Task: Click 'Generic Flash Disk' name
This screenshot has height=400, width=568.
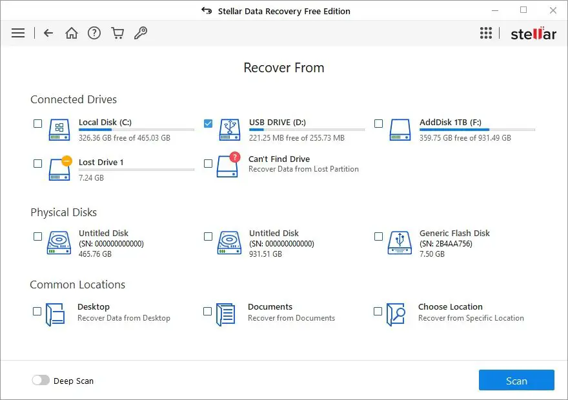Action: (x=454, y=233)
